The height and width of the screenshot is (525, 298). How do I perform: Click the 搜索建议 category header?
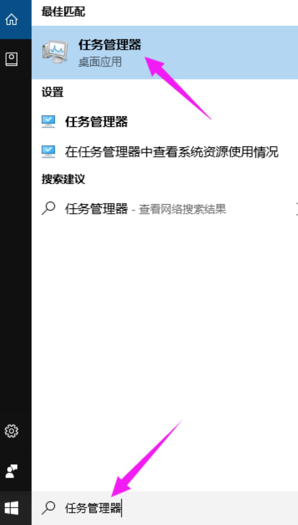[63, 179]
